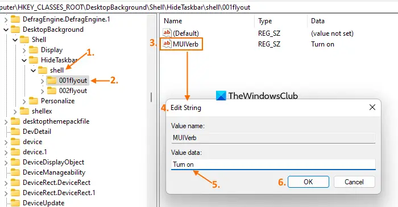Expand the Display key
398x207 pixels.
[x=24, y=50]
